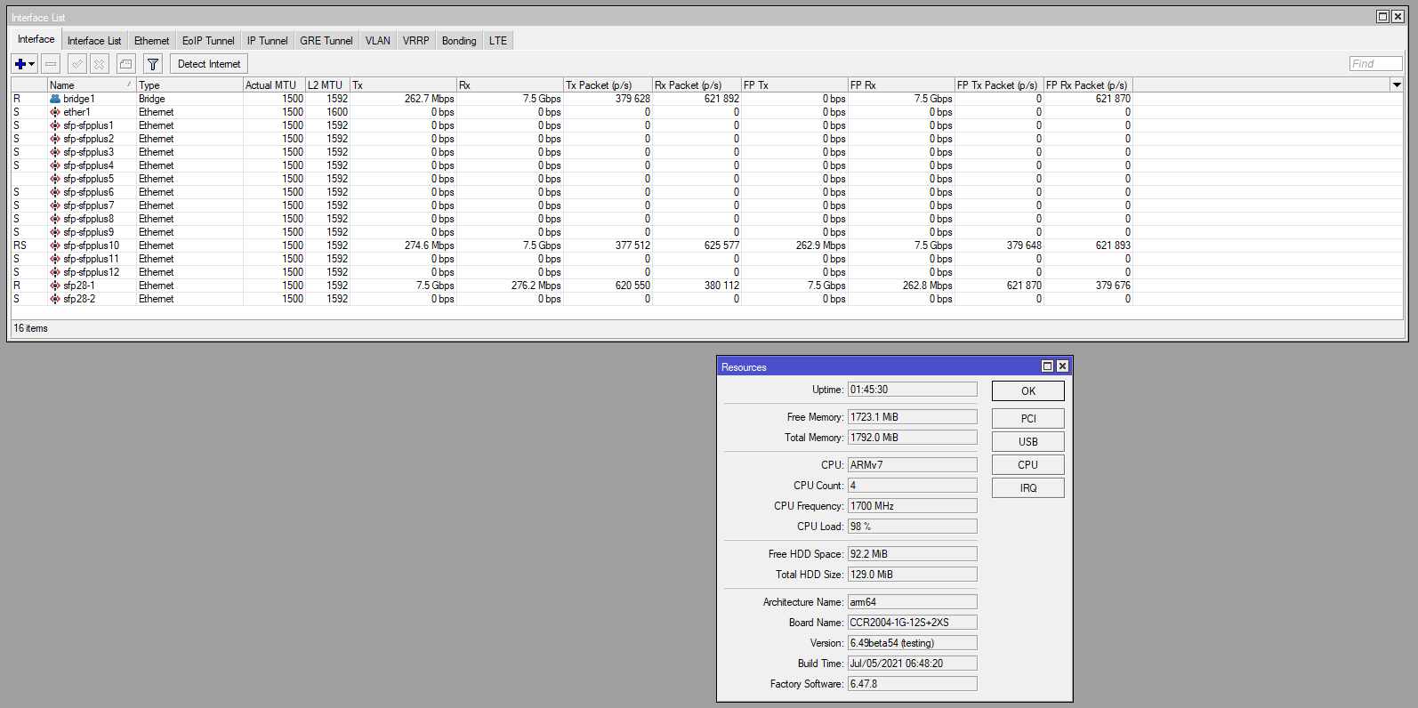This screenshot has height=708, width=1418.
Task: Select the sfp-sfpplus7 row
Action: [707, 205]
